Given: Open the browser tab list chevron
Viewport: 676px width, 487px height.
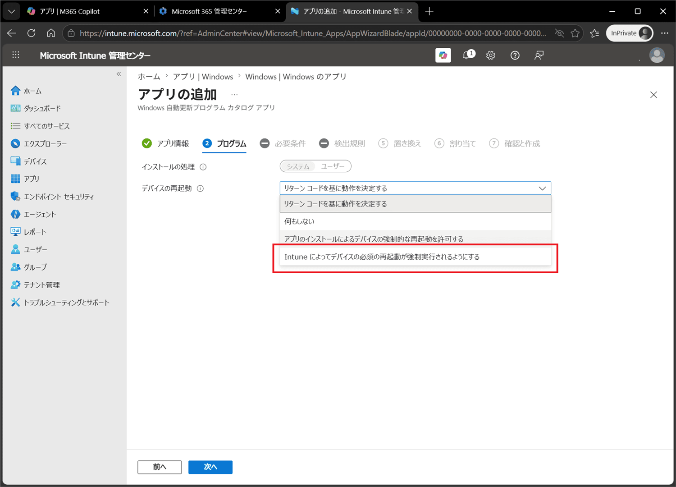Looking at the screenshot, I should point(12,11).
